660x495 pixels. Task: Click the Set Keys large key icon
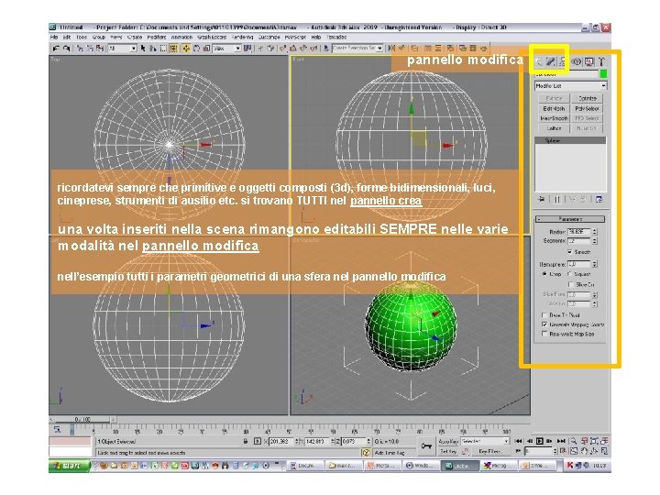[x=426, y=446]
